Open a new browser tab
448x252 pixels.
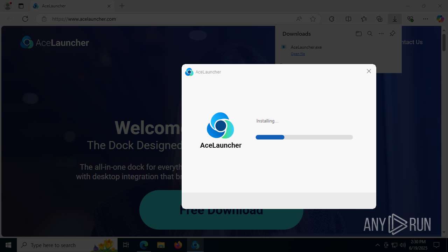(122, 6)
